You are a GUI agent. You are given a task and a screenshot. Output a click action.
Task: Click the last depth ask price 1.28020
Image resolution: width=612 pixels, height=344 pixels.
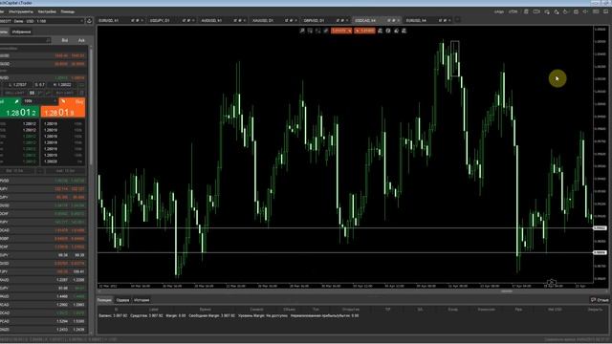[51, 161]
